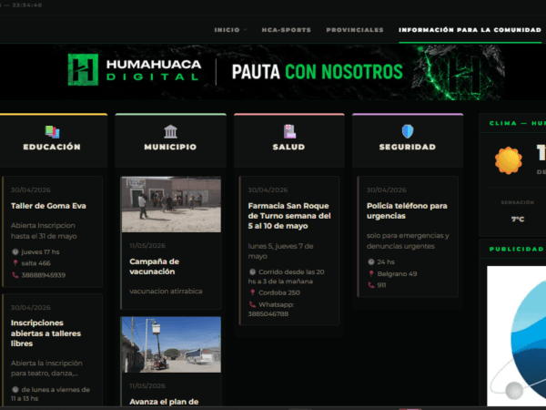Click the phone number 38888945939
This screenshot has height=410, width=546.
[x=43, y=275]
